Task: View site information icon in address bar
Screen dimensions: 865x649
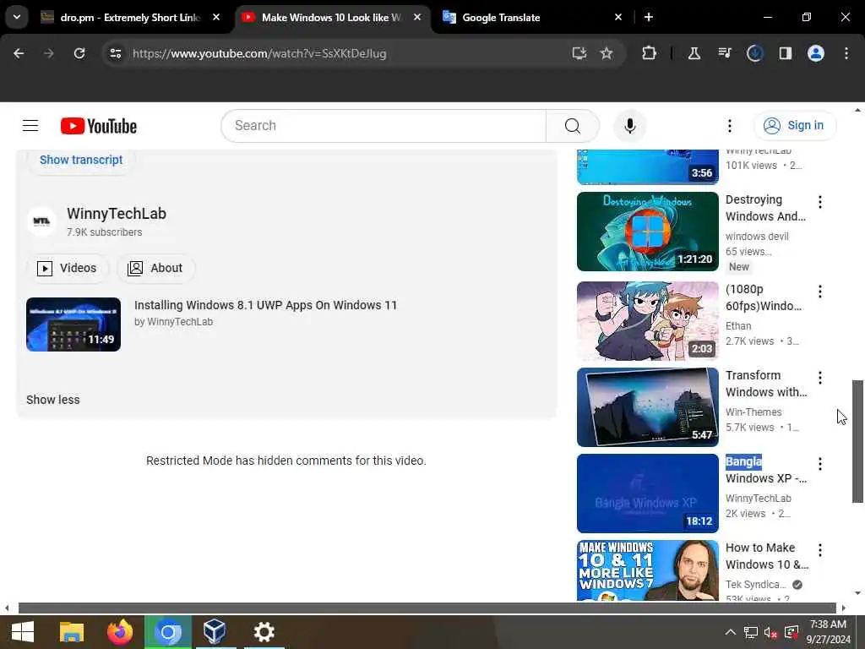Action: [116, 53]
